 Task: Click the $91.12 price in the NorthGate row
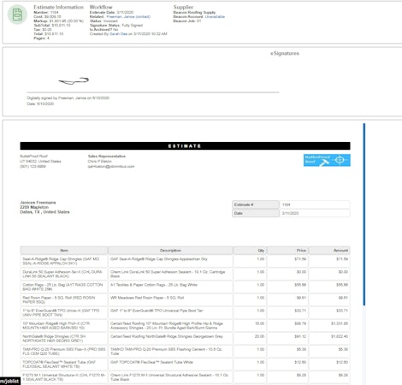(x=300, y=336)
